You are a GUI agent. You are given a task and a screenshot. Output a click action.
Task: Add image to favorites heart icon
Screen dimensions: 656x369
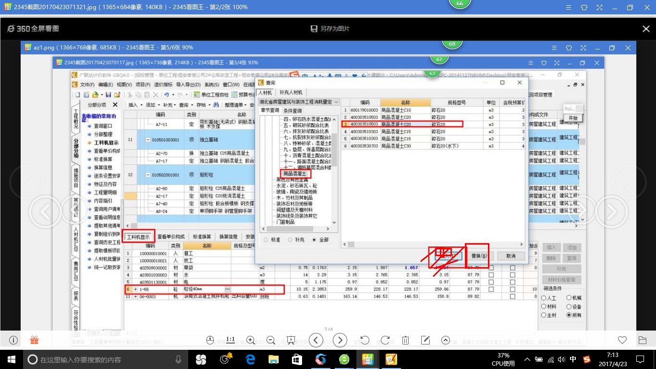(x=622, y=340)
